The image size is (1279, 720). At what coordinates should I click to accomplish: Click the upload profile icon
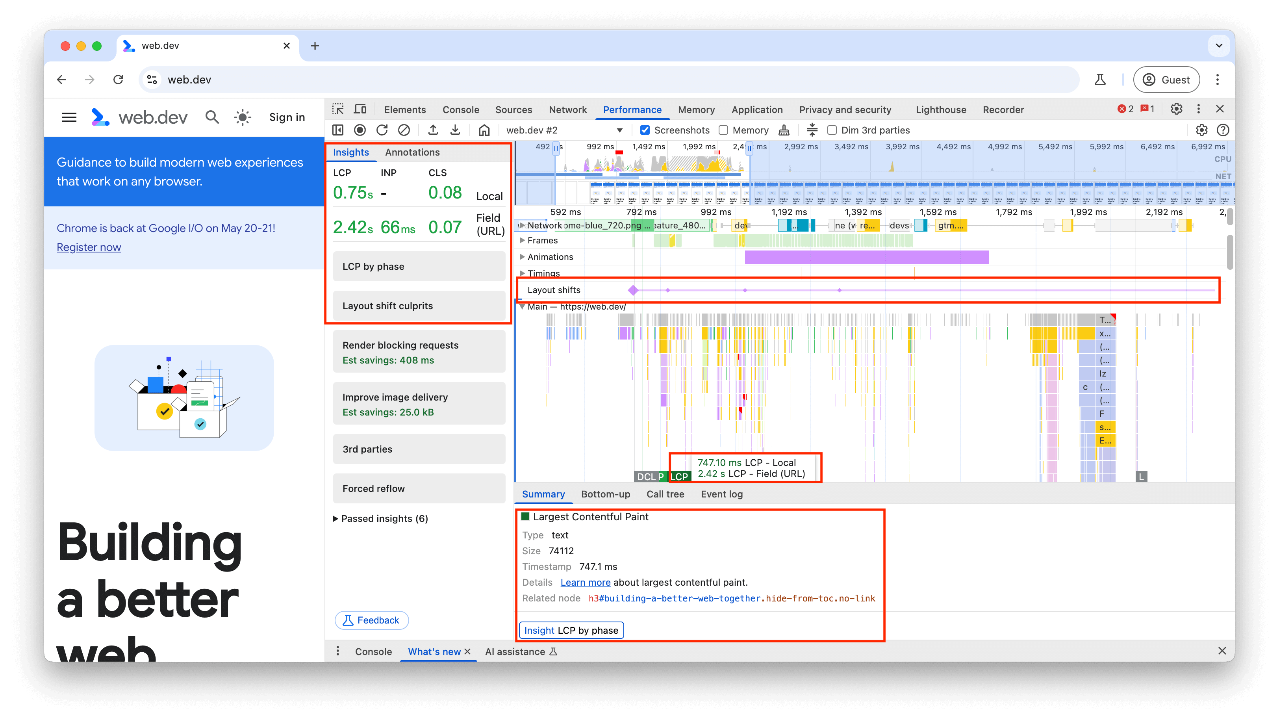432,130
